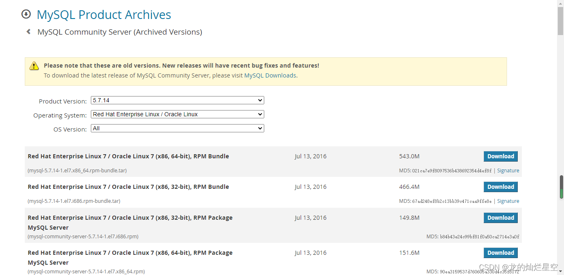Open the Operating System dropdown
This screenshot has height=275, width=564.
177,114
